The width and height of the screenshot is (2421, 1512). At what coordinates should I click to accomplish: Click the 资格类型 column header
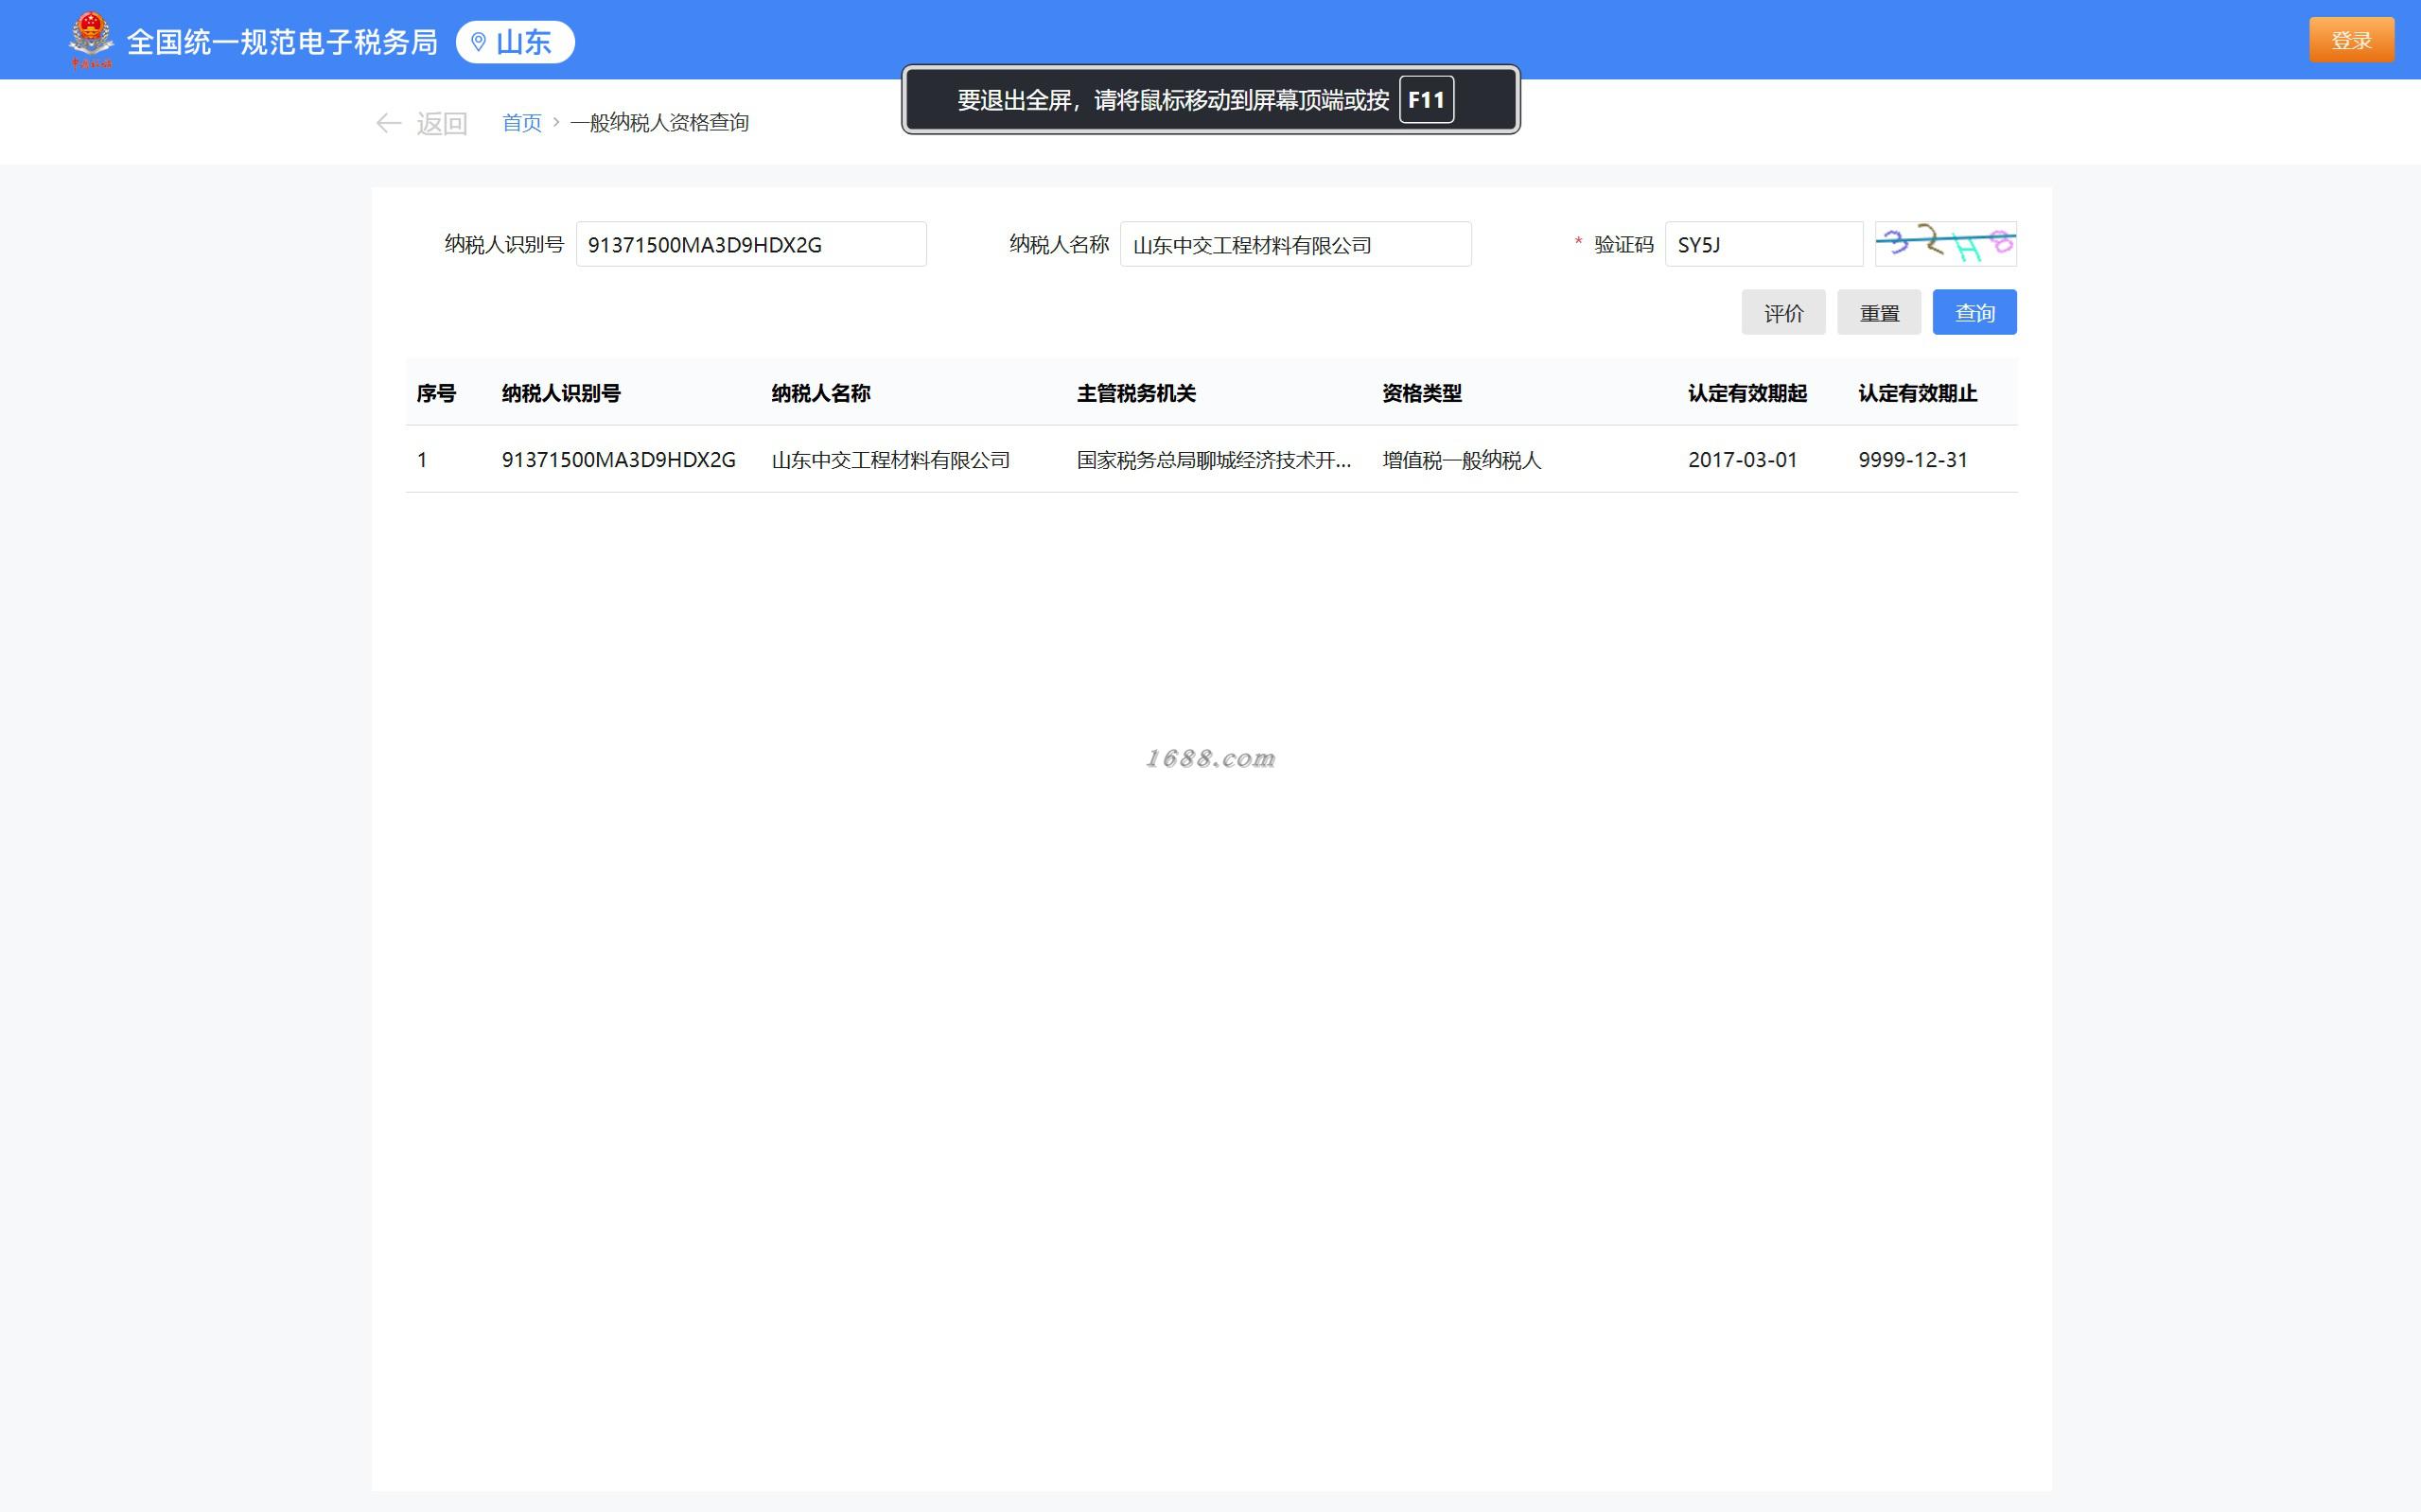pos(1422,393)
